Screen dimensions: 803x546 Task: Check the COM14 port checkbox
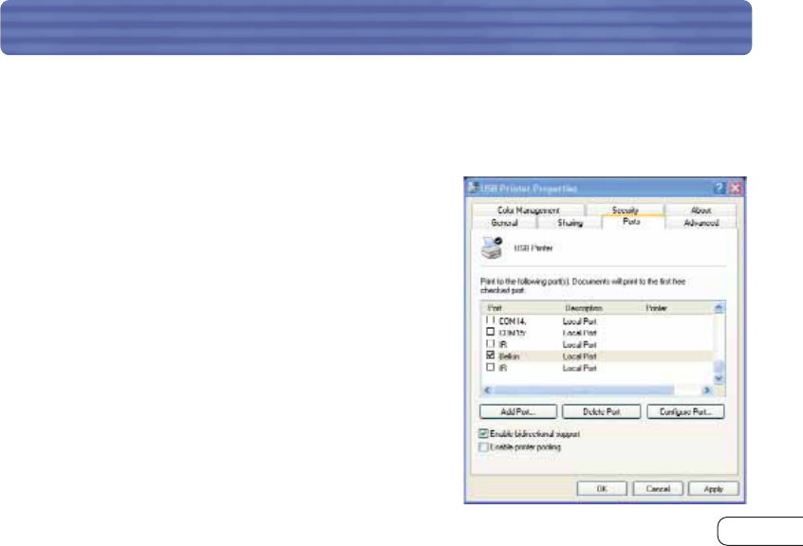[490, 320]
